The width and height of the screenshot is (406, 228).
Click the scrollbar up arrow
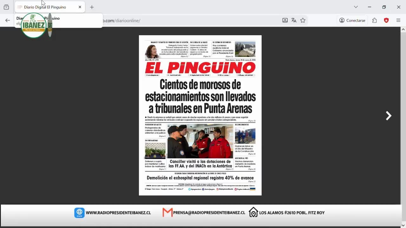pyautogui.click(x=403, y=29)
